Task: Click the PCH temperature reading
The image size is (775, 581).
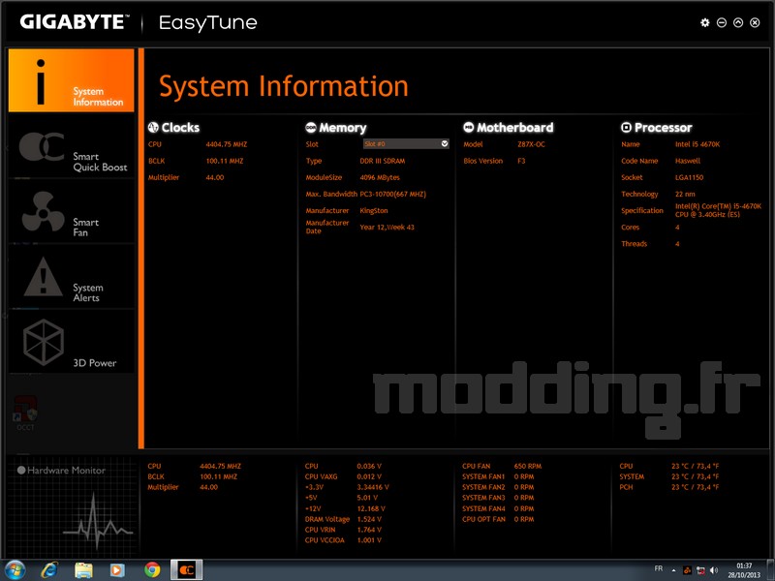Action: 695,487
